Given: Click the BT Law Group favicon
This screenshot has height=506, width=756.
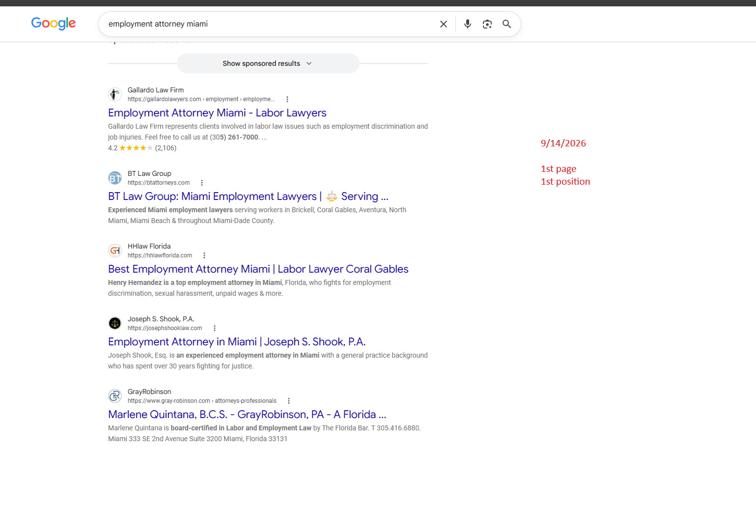Looking at the screenshot, I should tap(115, 177).
